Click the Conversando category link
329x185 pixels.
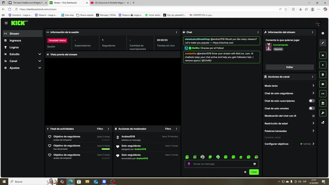click(280, 45)
